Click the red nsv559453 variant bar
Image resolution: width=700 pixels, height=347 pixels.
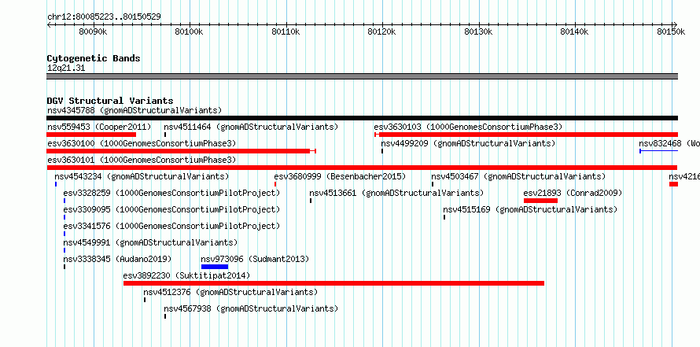pyautogui.click(x=91, y=135)
